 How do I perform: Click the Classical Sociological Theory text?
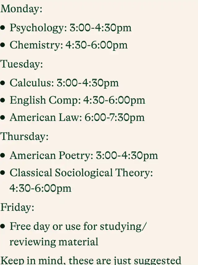pyautogui.click(x=81, y=173)
